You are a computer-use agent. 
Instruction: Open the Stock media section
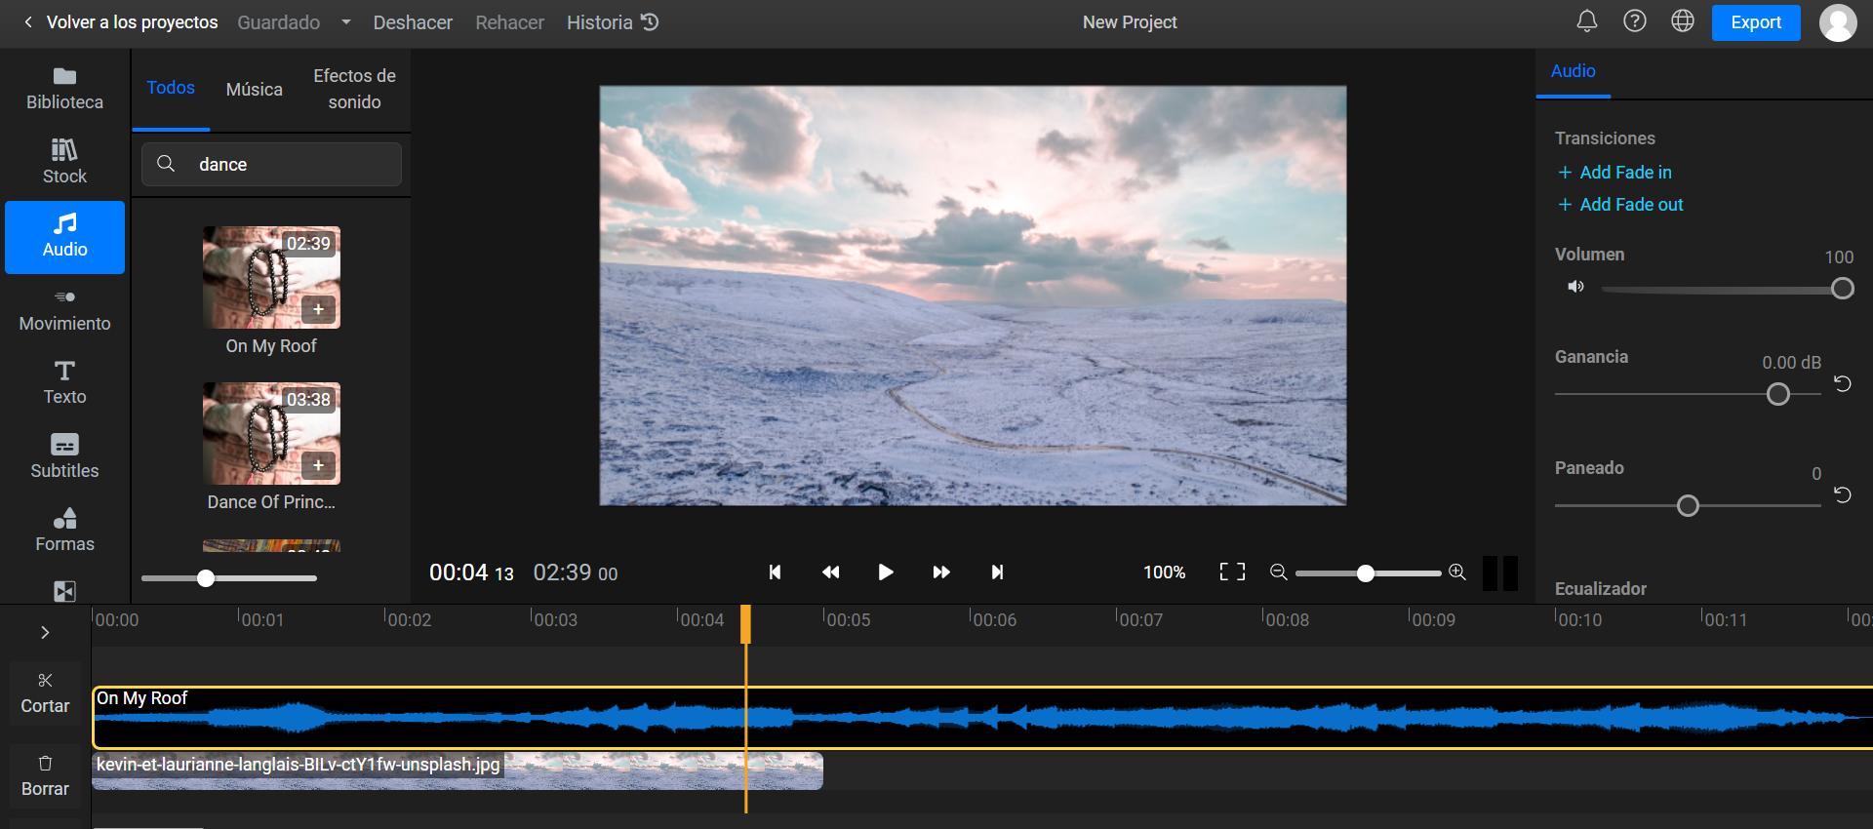(64, 162)
